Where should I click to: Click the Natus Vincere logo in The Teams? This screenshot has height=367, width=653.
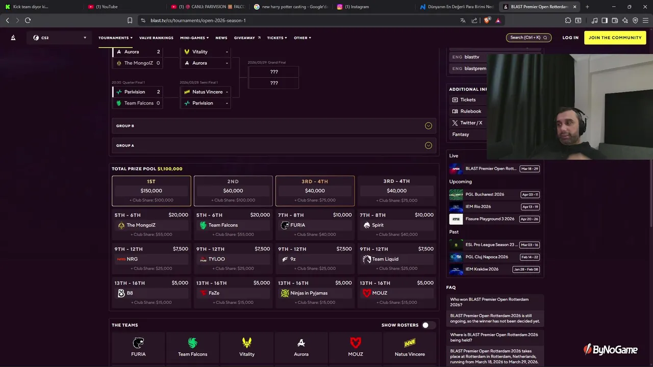[x=410, y=343]
